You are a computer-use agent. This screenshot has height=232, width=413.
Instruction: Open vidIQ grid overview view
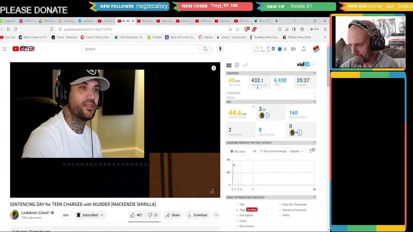pos(229,65)
